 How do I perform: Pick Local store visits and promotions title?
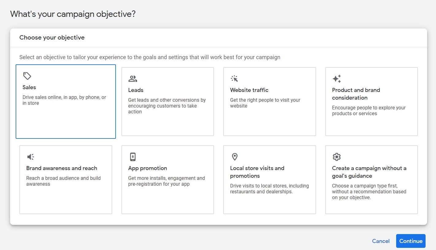pos(257,172)
